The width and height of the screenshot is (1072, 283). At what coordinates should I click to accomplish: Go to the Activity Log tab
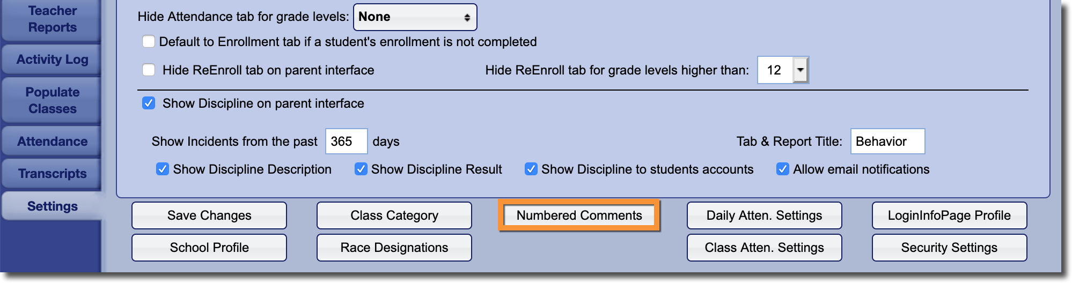coord(52,59)
